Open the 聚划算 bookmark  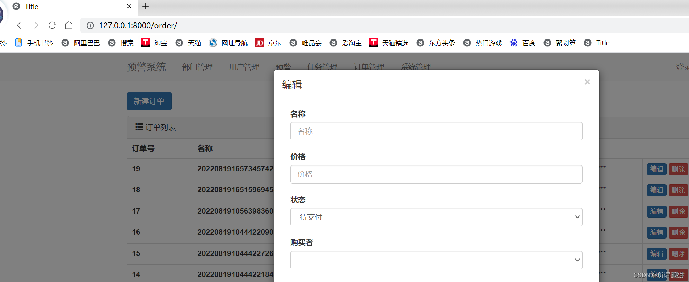pyautogui.click(x=560, y=43)
